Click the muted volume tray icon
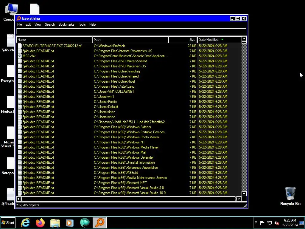305x229 pixels. [276, 222]
